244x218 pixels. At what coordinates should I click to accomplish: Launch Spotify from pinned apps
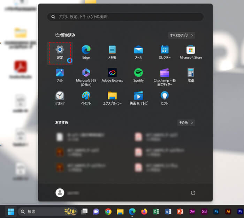pyautogui.click(x=138, y=76)
